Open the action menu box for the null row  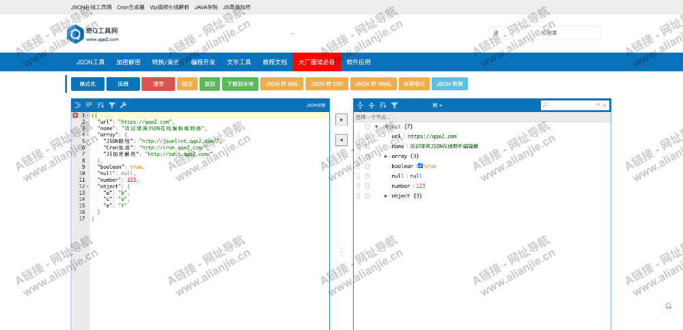tap(367, 176)
